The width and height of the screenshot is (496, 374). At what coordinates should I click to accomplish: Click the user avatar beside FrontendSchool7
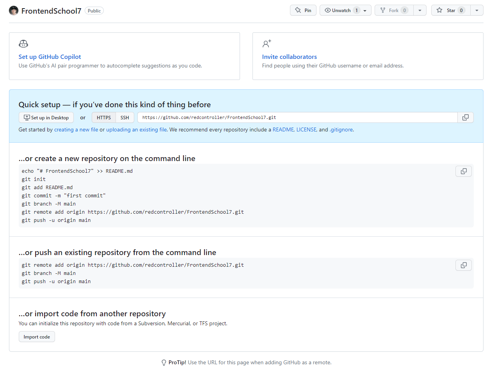tap(14, 11)
